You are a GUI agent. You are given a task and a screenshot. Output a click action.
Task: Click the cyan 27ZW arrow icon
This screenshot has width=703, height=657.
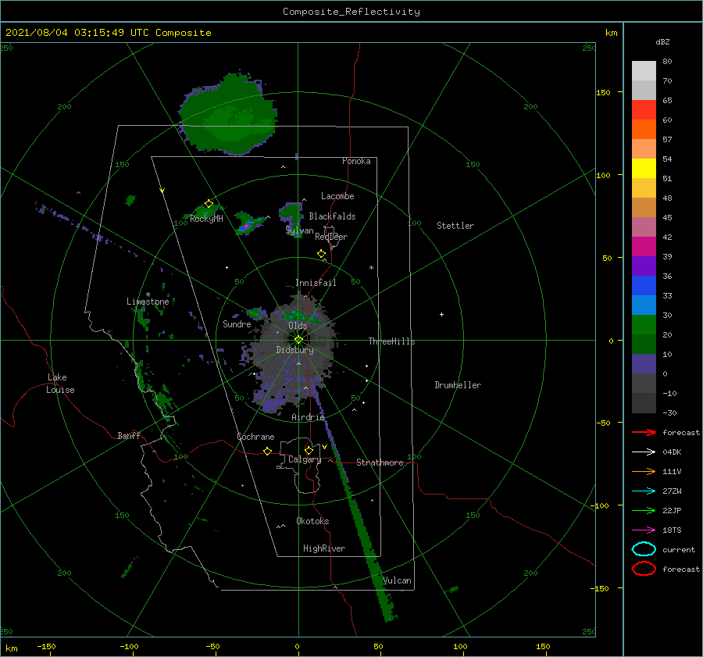644,491
